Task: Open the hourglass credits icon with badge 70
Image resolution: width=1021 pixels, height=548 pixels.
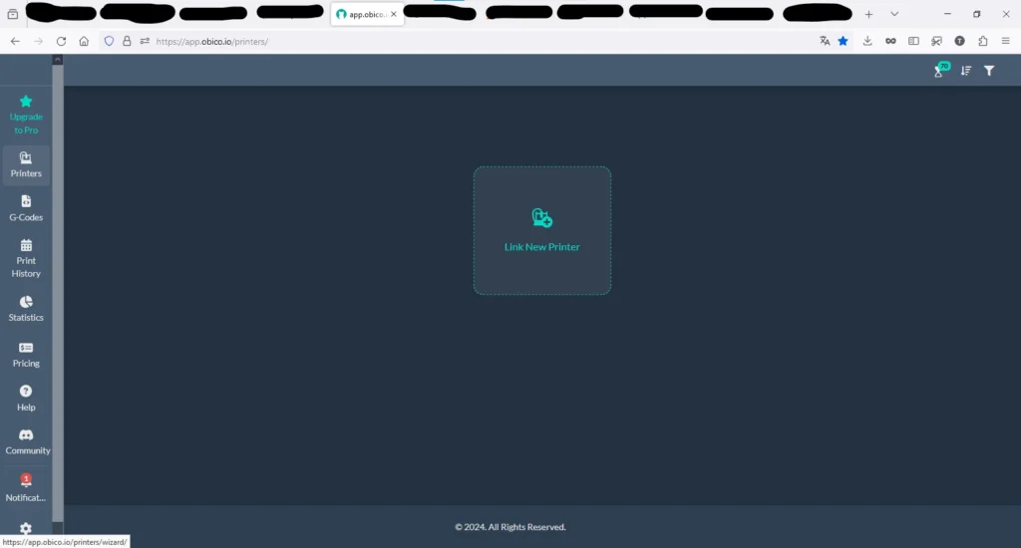Action: pyautogui.click(x=939, y=71)
